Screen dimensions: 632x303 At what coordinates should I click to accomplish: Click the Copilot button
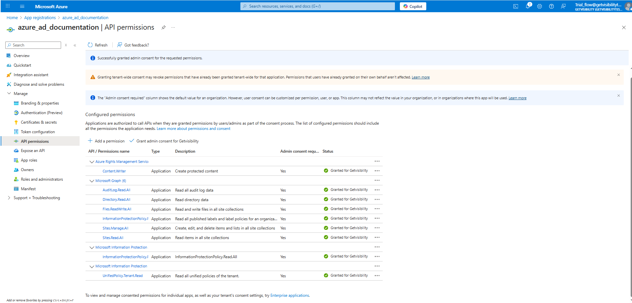(x=413, y=6)
